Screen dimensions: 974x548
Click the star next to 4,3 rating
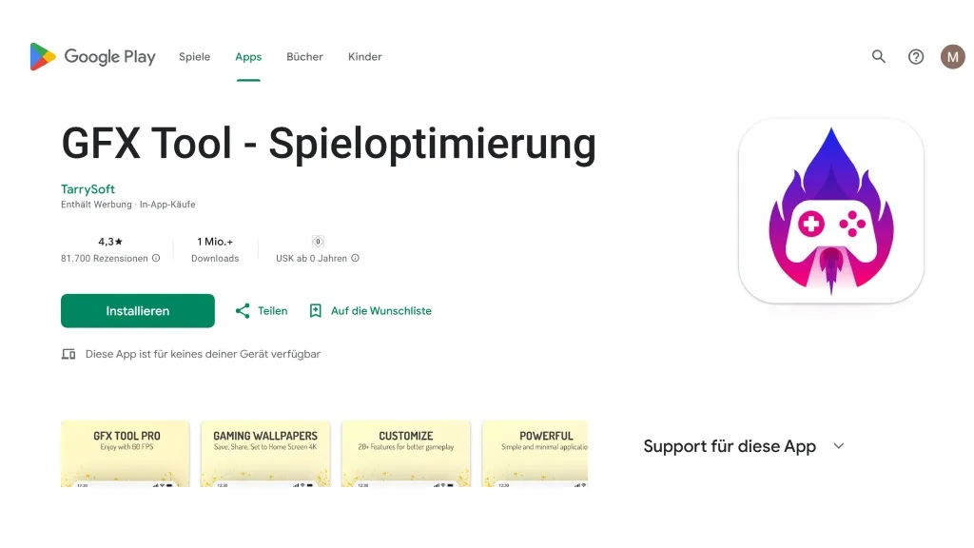pos(121,241)
